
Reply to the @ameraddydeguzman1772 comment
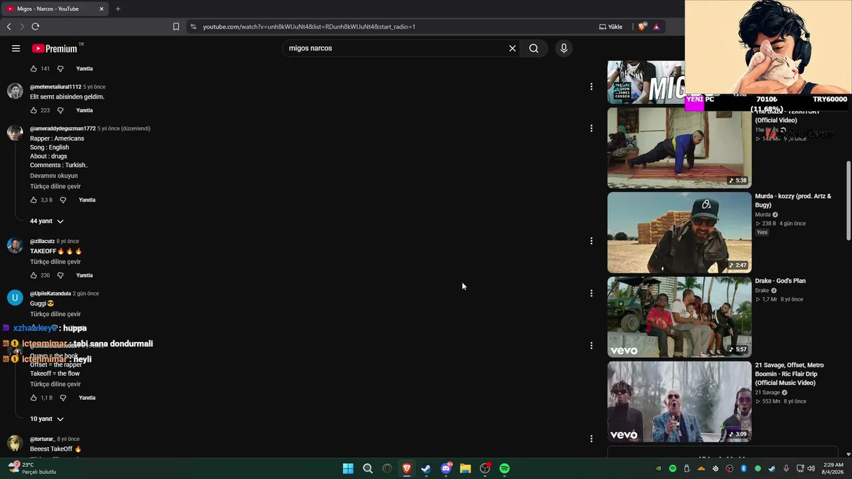pos(87,200)
